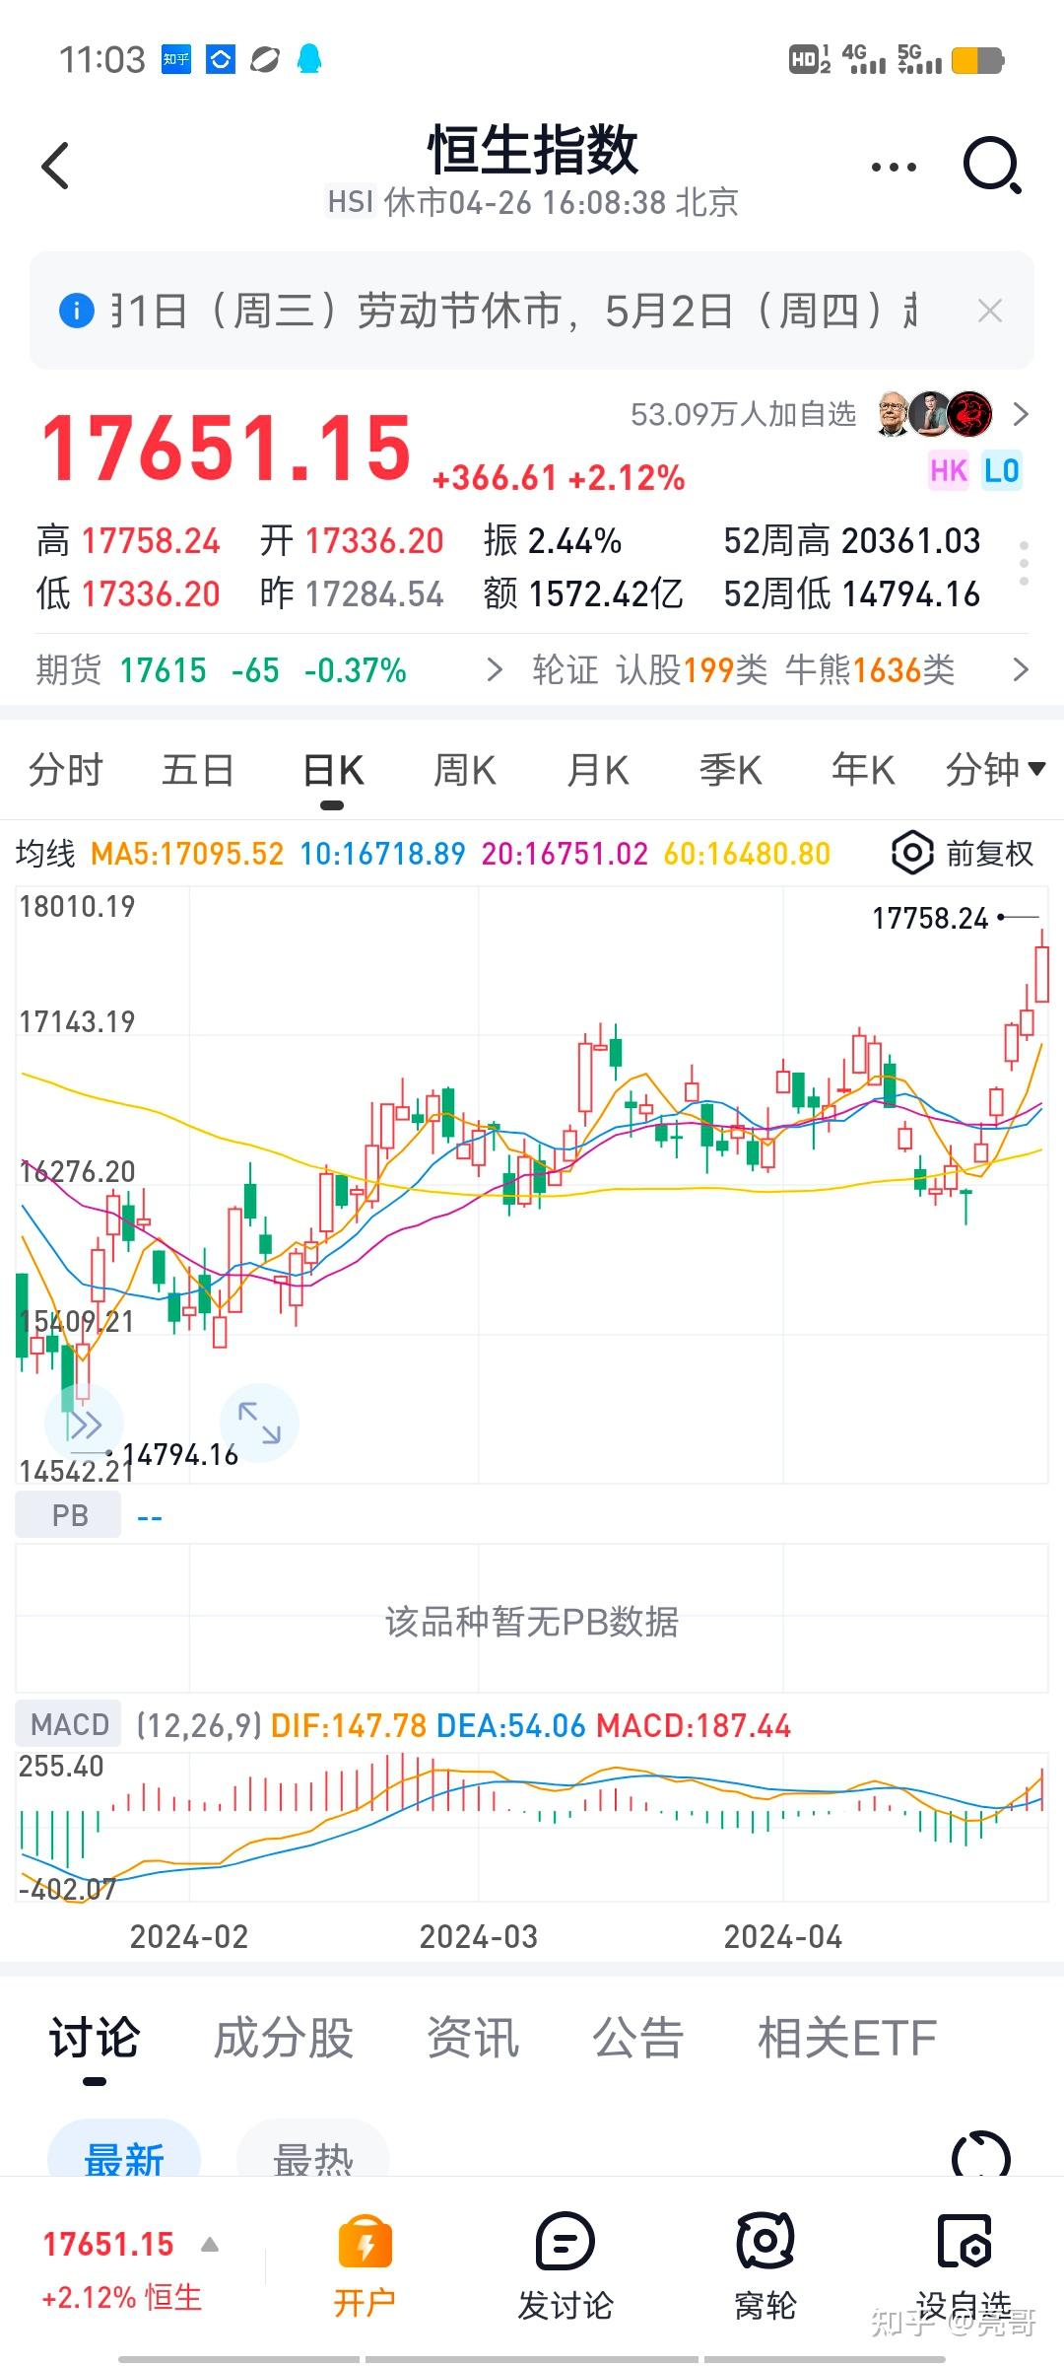Open vertical dots for more quote data
Screen dimensions: 1064x2366
(1025, 564)
